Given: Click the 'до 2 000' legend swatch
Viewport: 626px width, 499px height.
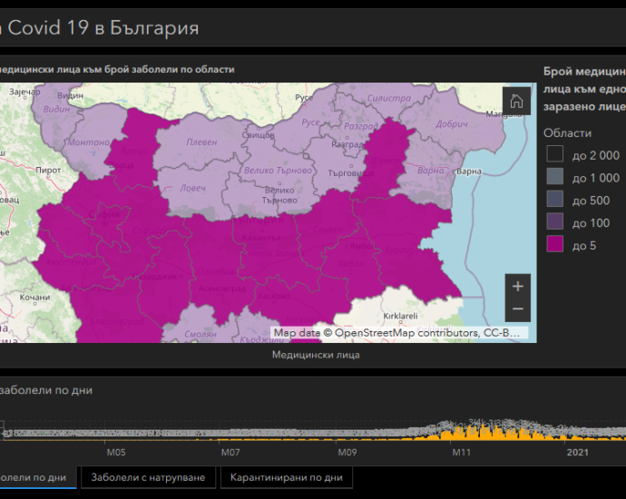Looking at the screenshot, I should pos(555,153).
